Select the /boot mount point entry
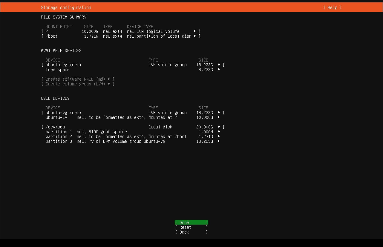383x247 pixels. pyautogui.click(x=121, y=36)
